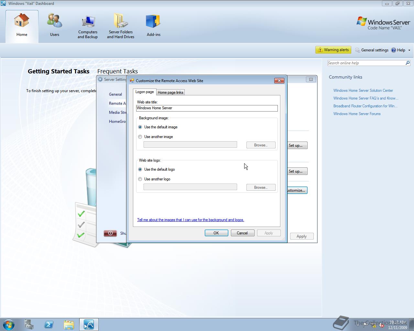Open link about background images and logos
The width and height of the screenshot is (414, 331).
pyautogui.click(x=191, y=220)
